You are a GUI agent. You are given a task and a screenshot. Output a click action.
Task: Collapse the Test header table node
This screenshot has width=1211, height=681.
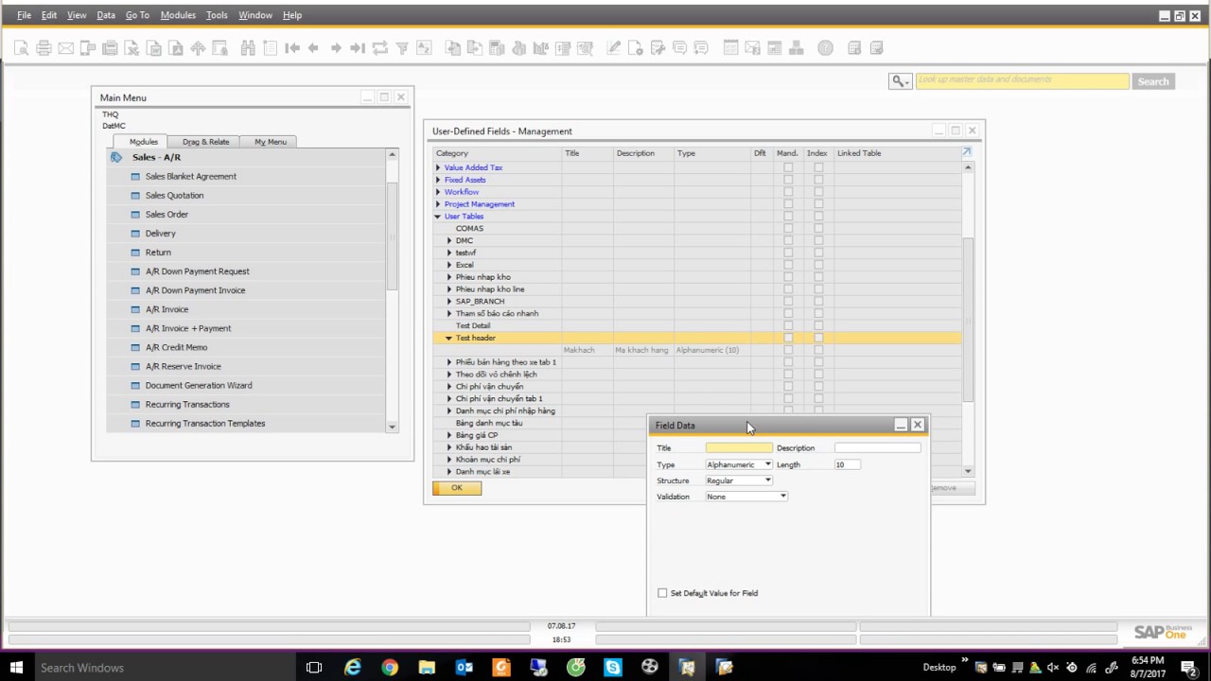[x=449, y=338]
